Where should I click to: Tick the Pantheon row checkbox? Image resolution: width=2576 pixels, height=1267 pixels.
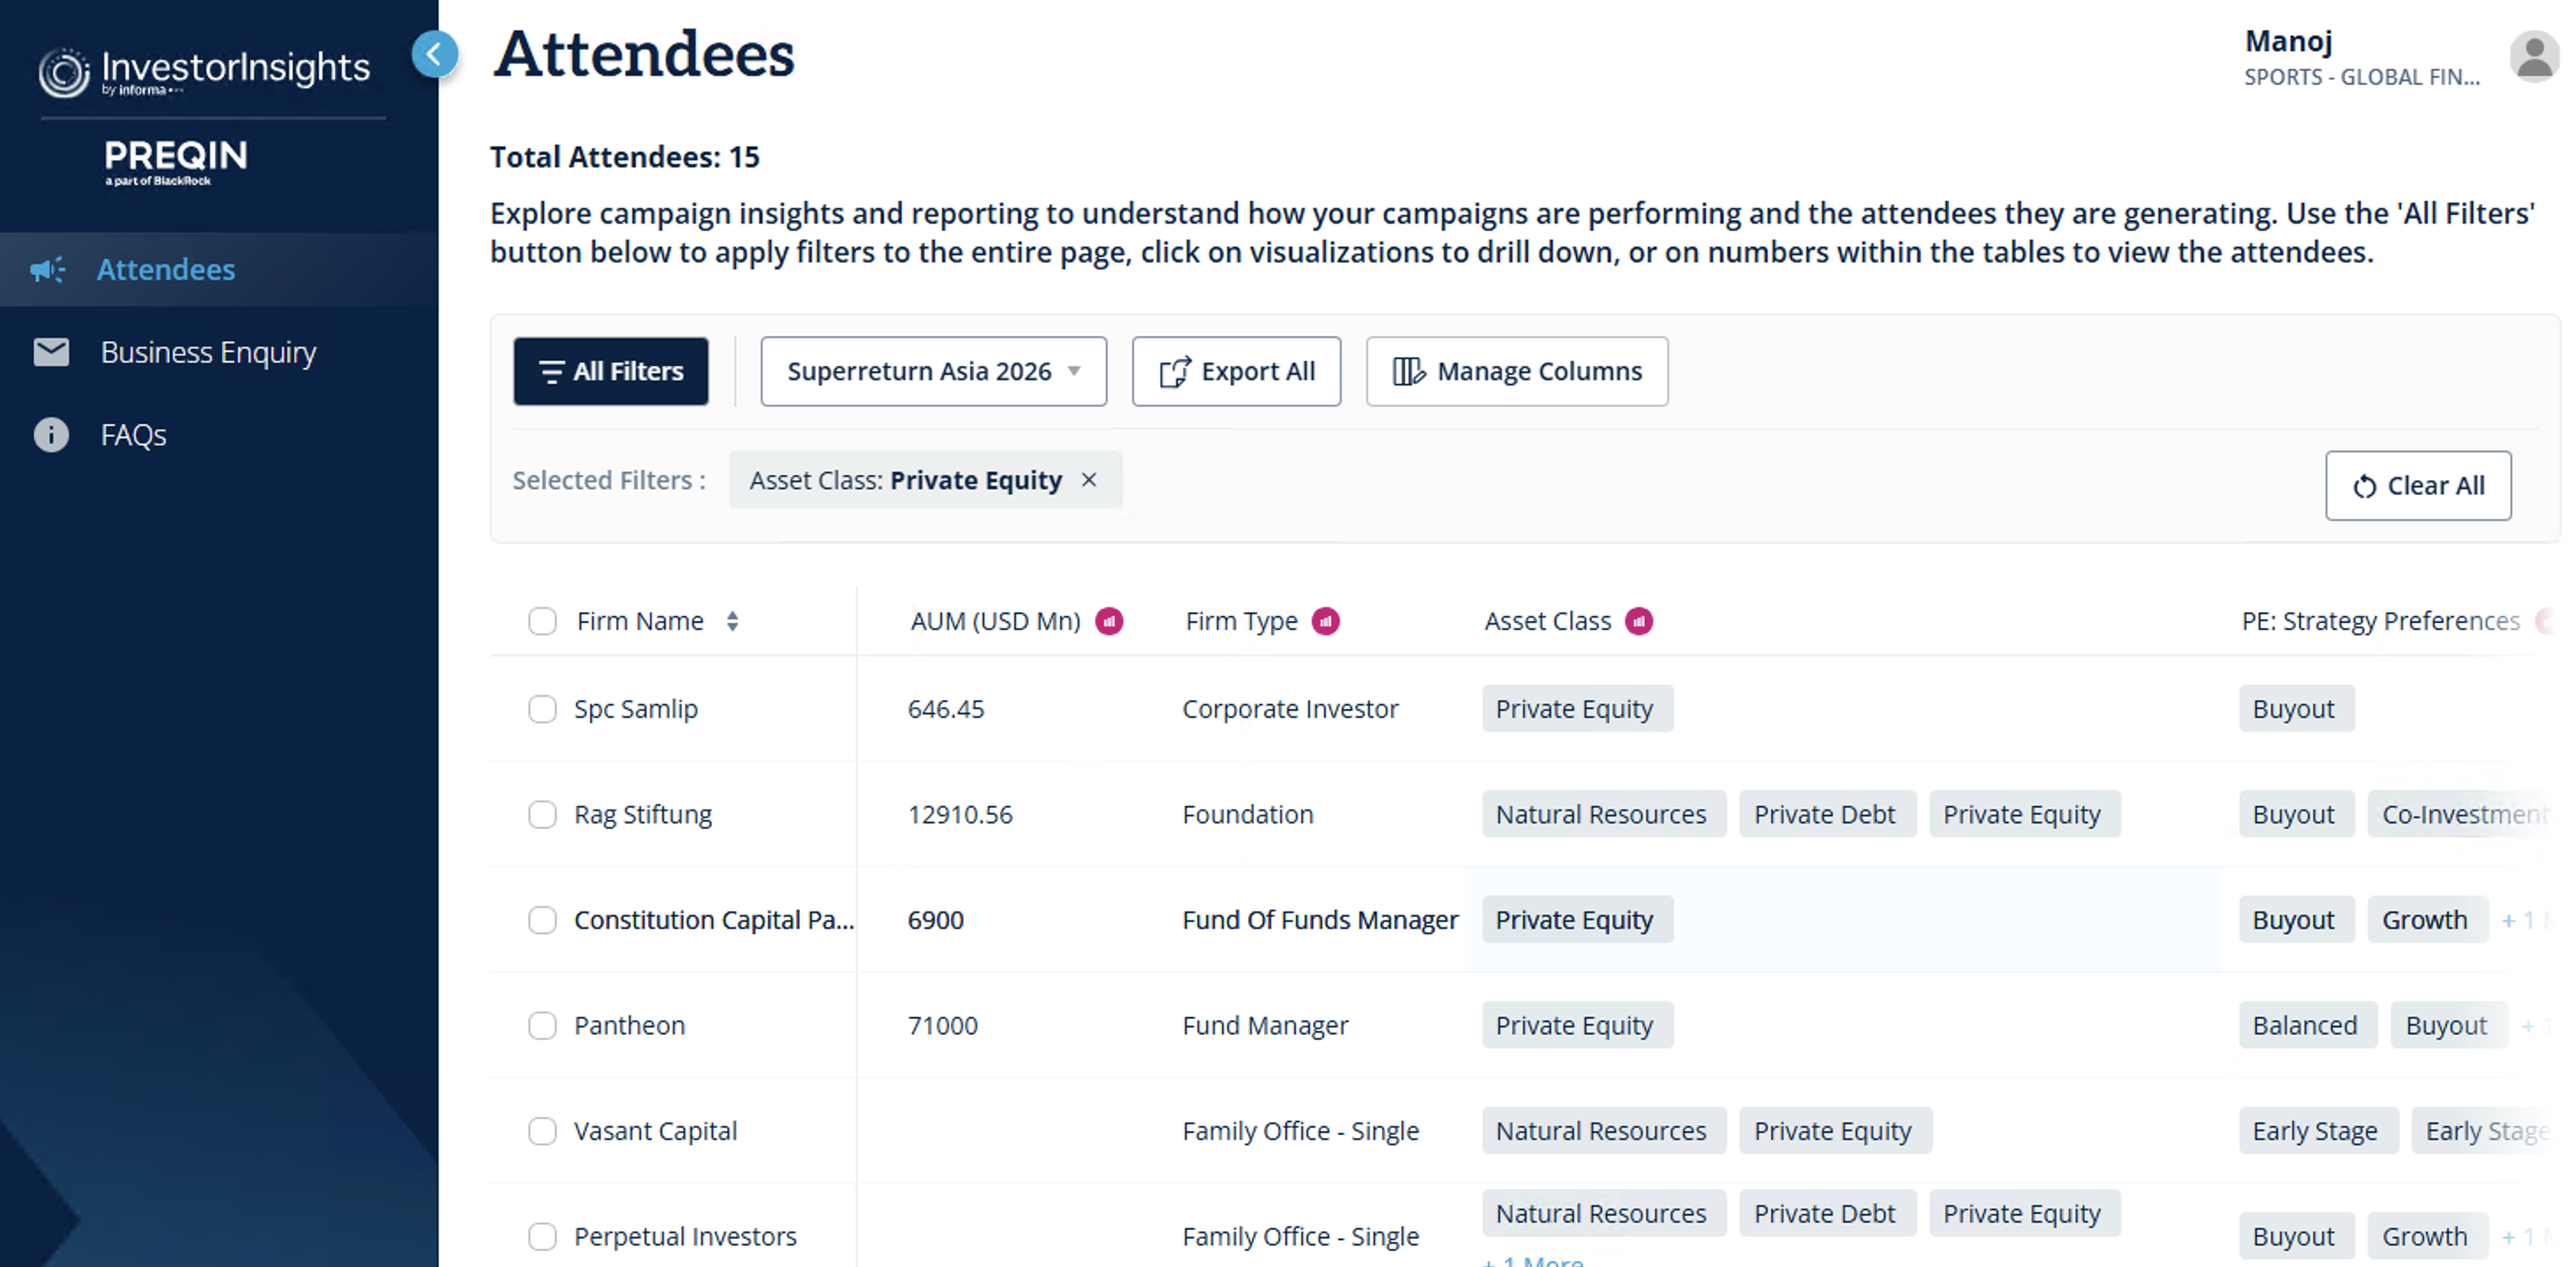coord(542,1025)
